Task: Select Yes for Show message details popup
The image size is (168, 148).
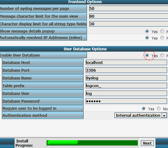Action: [x=147, y=31]
